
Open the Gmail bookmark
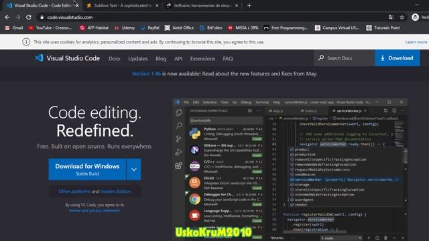pos(14,28)
